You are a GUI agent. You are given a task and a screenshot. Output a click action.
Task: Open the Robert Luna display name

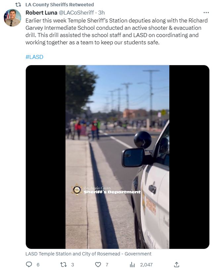pyautogui.click(x=41, y=13)
